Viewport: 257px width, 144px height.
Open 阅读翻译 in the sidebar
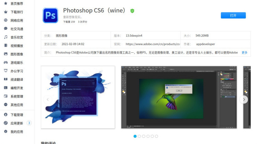click(17, 79)
